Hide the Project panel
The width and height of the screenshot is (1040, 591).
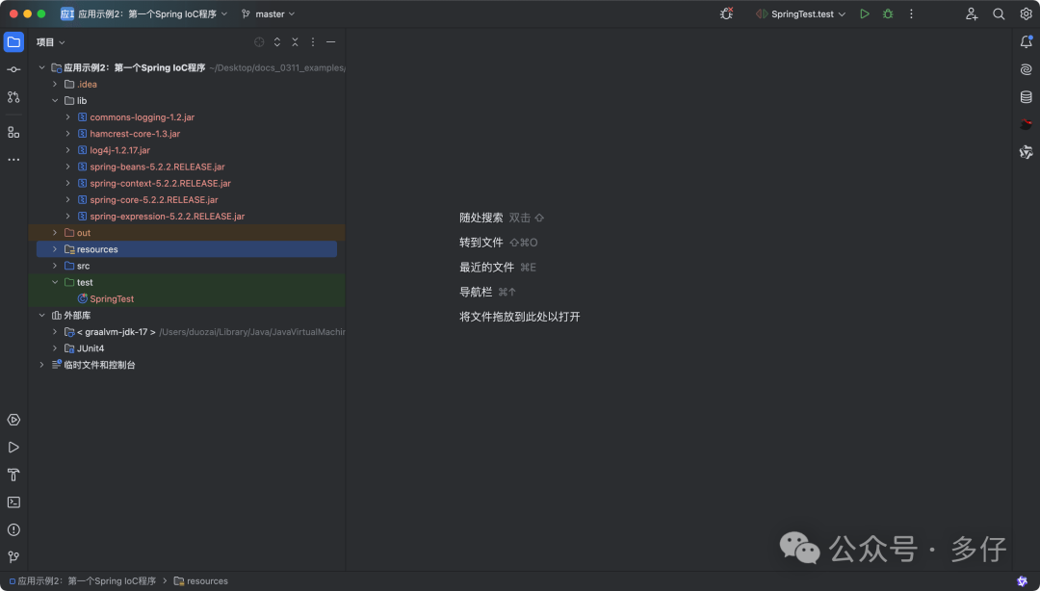(331, 41)
